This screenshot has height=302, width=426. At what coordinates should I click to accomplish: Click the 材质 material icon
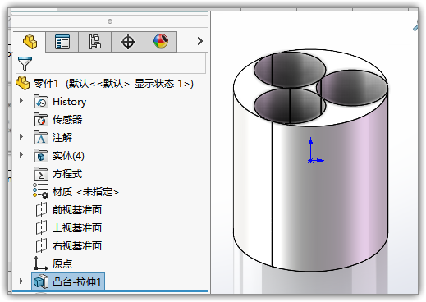(x=40, y=190)
